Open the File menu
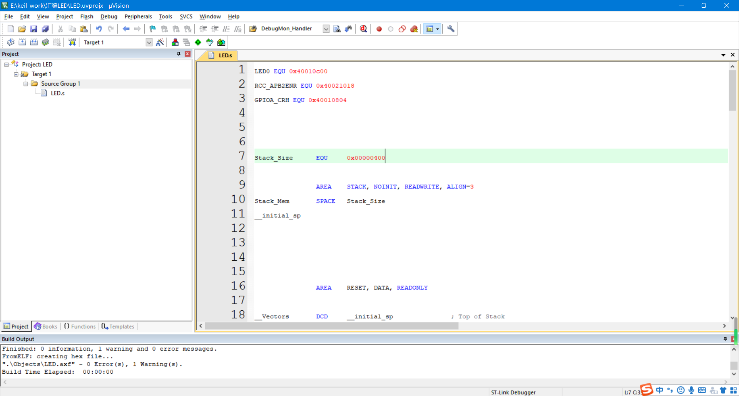Image resolution: width=739 pixels, height=396 pixels. coord(8,17)
